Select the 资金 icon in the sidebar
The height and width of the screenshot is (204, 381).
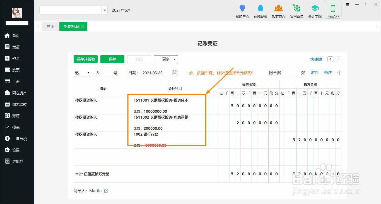tap(15, 58)
